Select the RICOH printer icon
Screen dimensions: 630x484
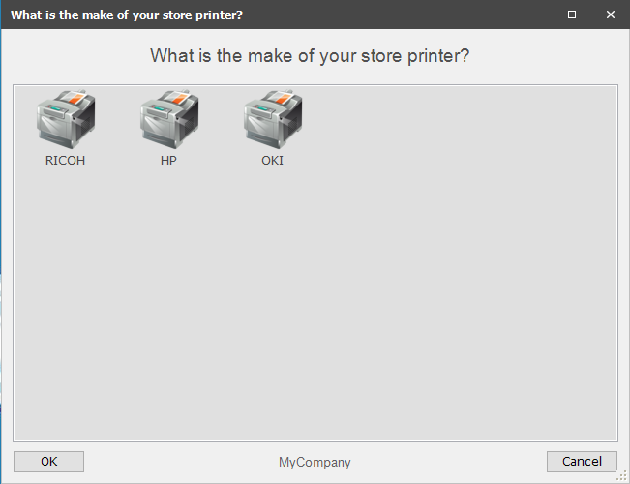coord(66,119)
